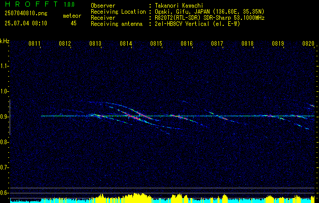The image size is (319, 203).
Task: Click time marker 0811
Action: click(x=34, y=43)
